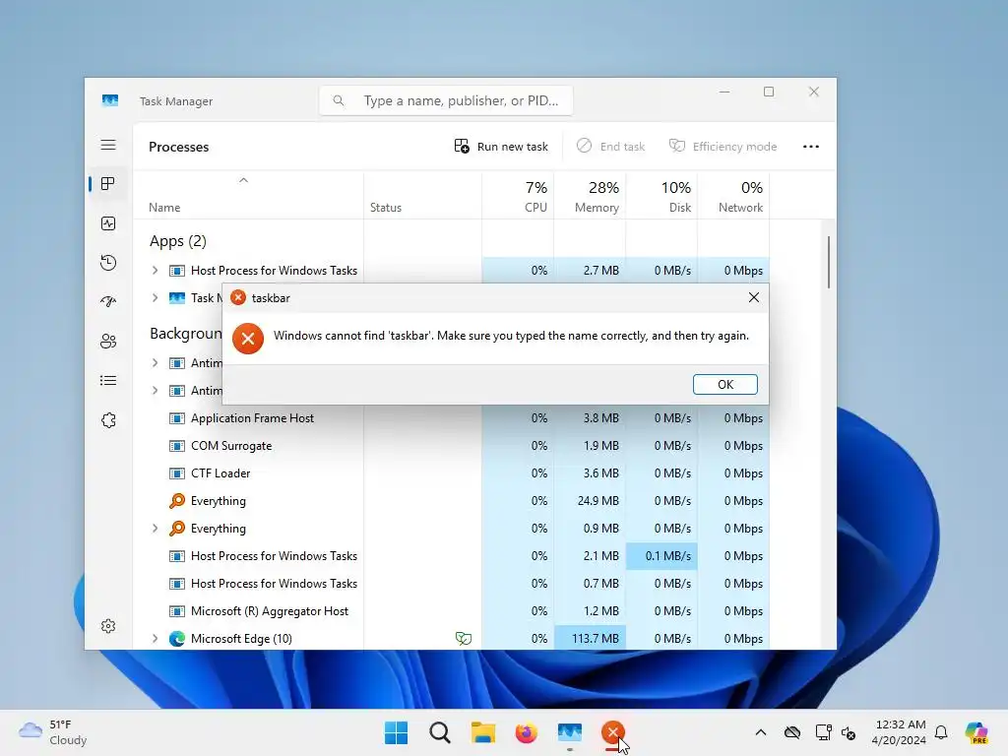
Task: Select the COM Surrogate process
Action: pos(450,446)
